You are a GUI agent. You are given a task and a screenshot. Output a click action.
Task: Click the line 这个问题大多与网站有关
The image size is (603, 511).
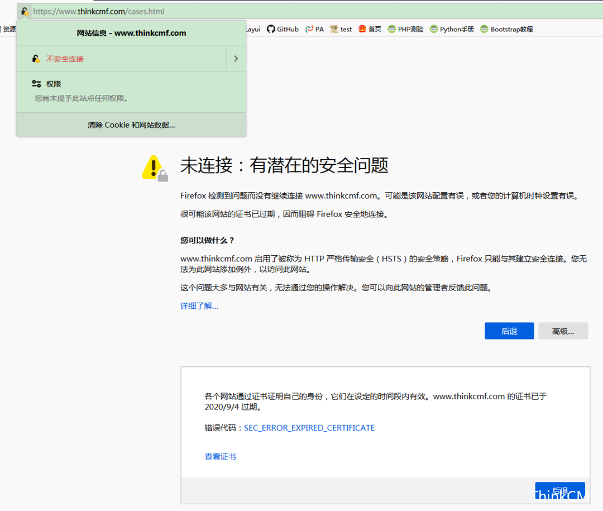pos(337,288)
